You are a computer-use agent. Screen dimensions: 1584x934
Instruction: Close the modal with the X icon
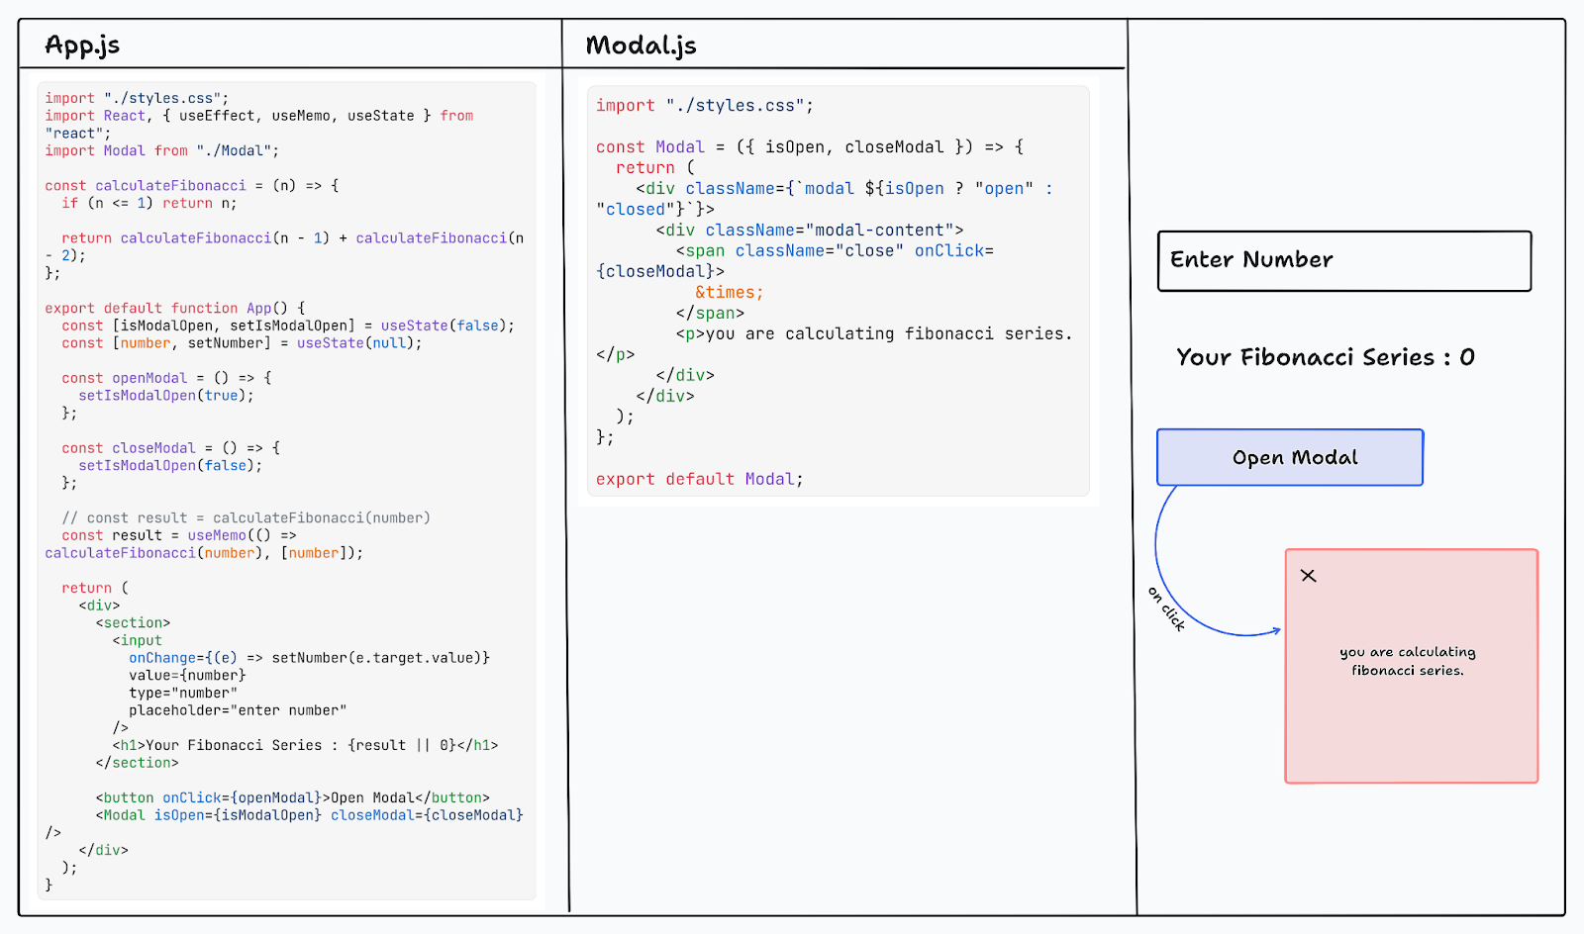(x=1308, y=576)
